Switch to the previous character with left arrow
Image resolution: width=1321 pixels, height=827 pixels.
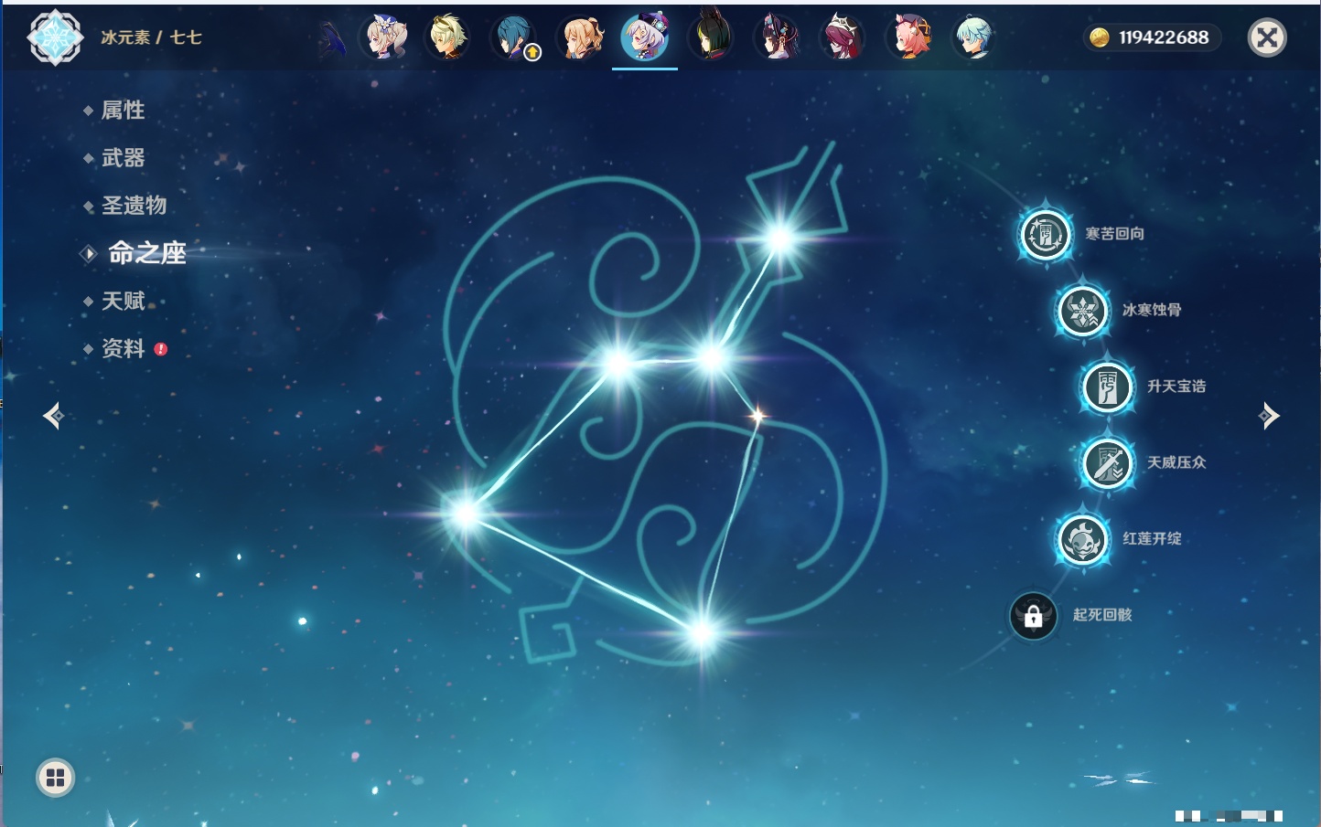click(x=53, y=416)
